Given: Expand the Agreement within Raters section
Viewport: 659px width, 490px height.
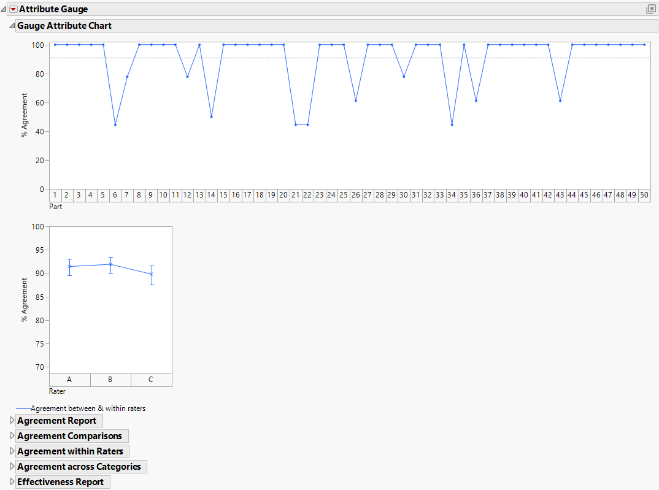Looking at the screenshot, I should pos(12,451).
